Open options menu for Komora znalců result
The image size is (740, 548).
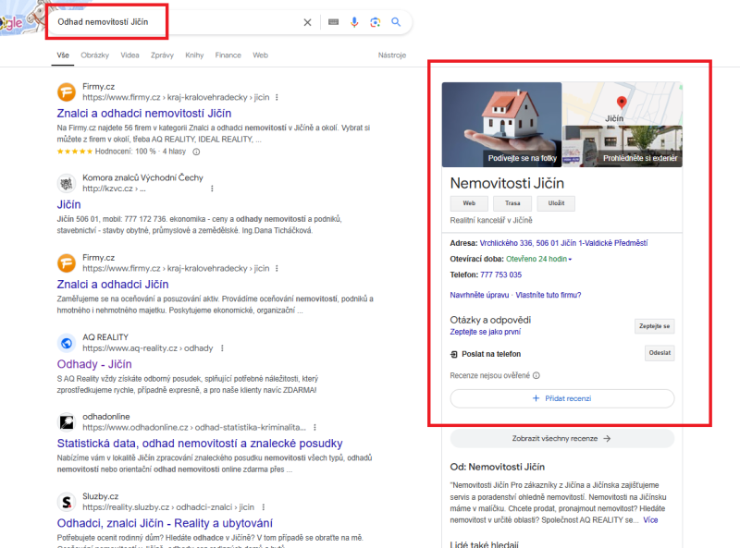(212, 189)
